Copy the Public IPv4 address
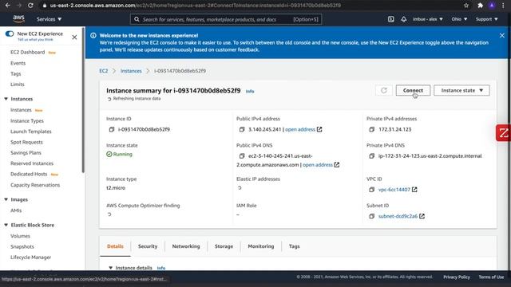This screenshot has width=511, height=287. click(x=242, y=129)
